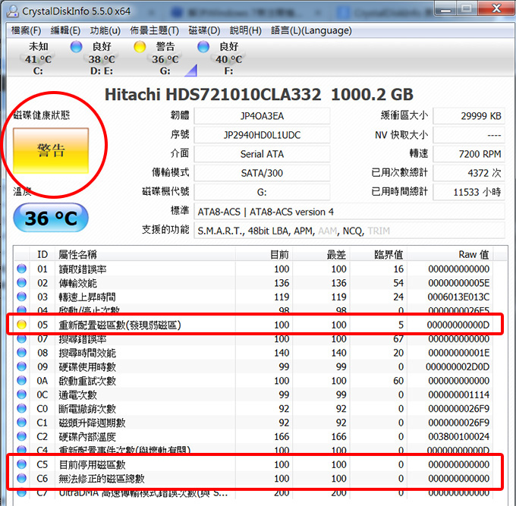
Task: Click the 36 °C temperature indicator
Action: (x=51, y=218)
